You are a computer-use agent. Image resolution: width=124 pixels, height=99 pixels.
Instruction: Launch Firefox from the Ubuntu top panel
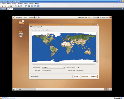[34, 17]
